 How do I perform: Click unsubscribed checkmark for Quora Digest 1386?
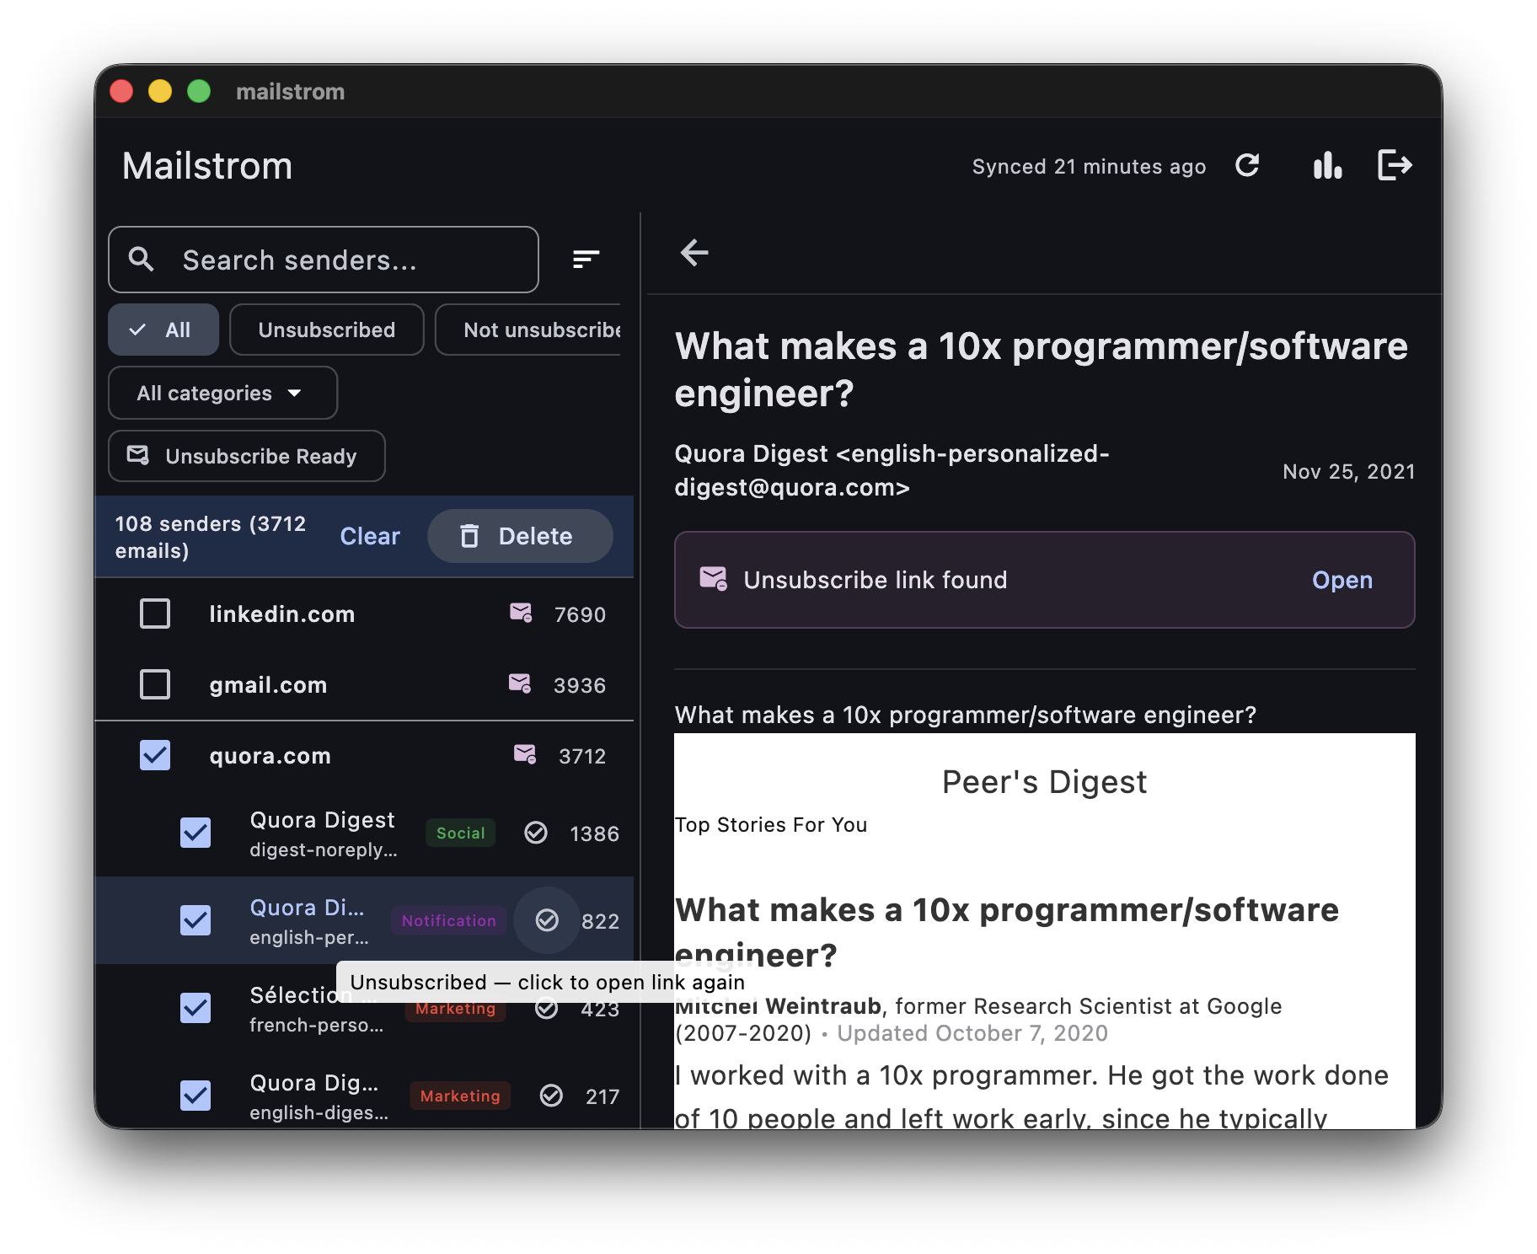(536, 833)
